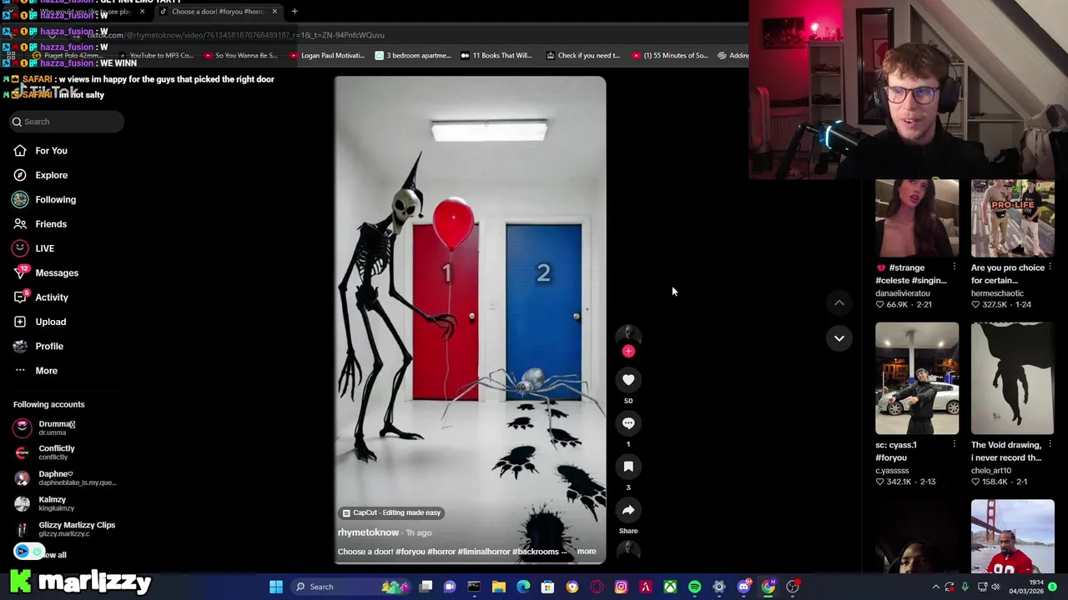Open Discord from the taskbar
Image resolution: width=1068 pixels, height=600 pixels.
[x=743, y=587]
